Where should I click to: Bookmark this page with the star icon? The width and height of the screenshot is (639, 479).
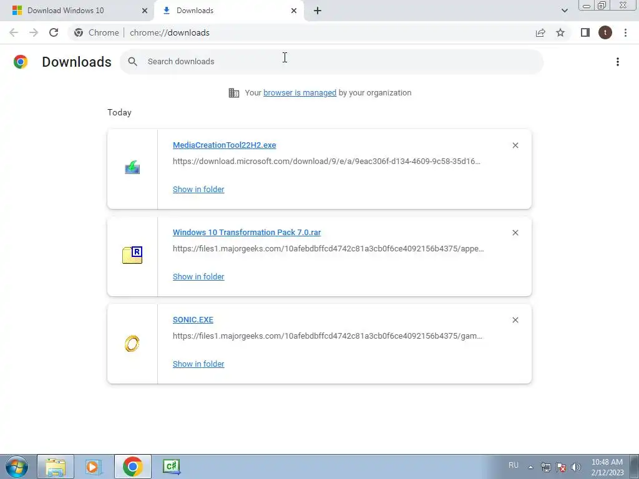(560, 32)
